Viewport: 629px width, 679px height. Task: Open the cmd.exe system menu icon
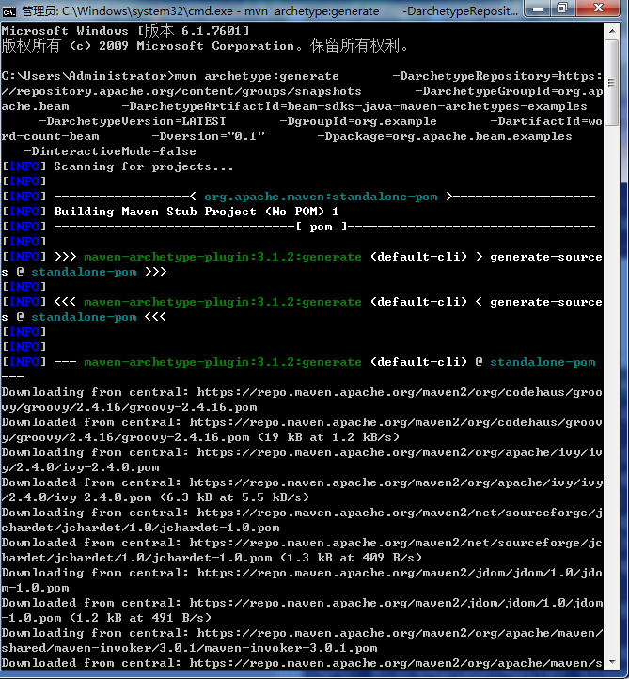coord(8,11)
